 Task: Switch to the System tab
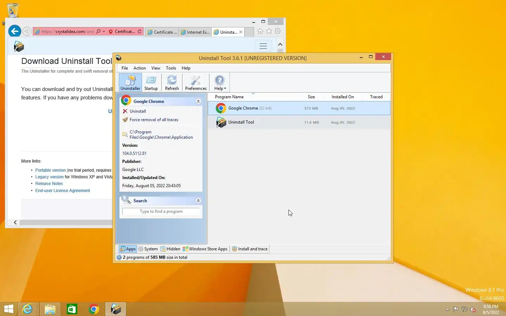tap(148, 249)
